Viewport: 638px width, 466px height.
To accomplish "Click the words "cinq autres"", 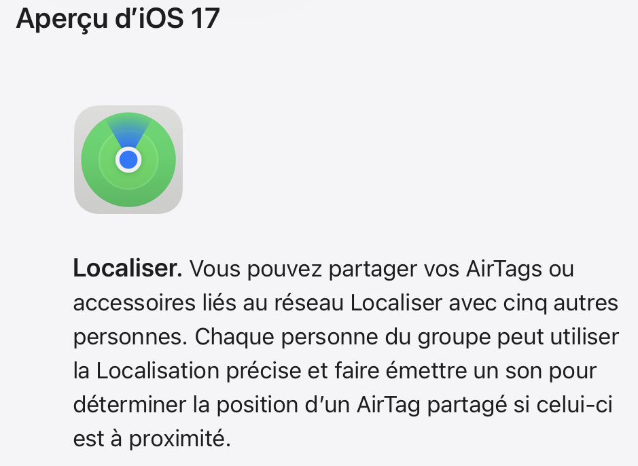I will point(561,304).
